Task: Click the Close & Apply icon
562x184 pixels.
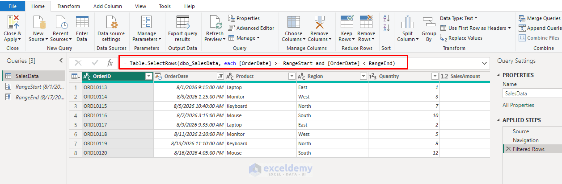Action: (13, 21)
